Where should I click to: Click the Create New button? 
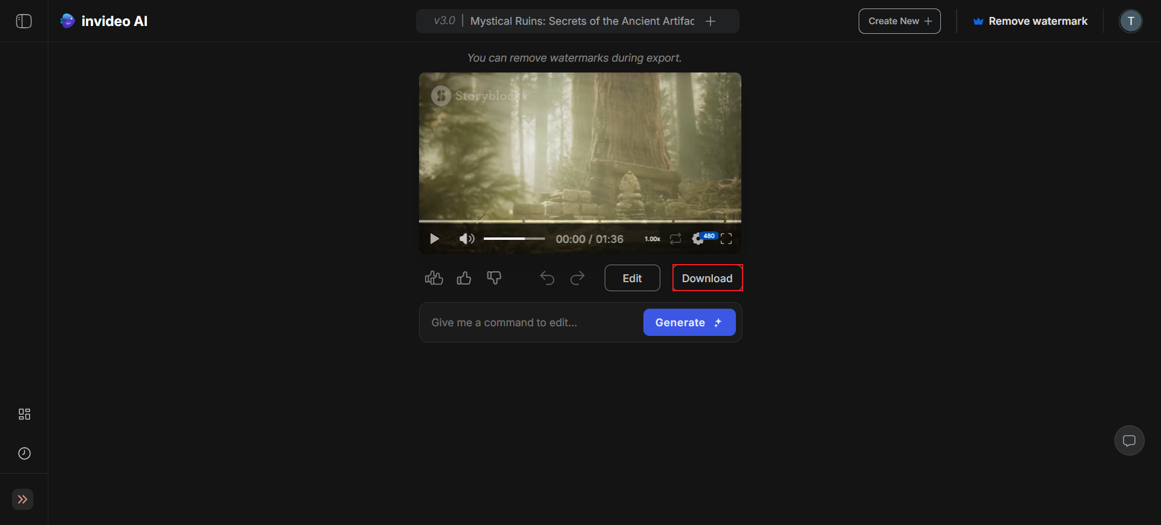(899, 21)
